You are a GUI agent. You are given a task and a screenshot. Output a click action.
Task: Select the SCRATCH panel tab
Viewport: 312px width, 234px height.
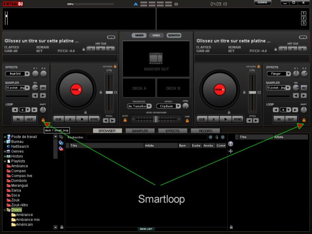click(x=174, y=35)
